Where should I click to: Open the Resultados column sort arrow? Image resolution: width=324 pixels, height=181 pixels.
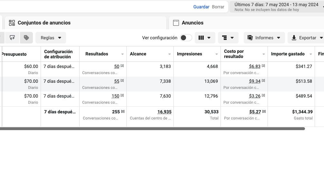pyautogui.click(x=123, y=54)
